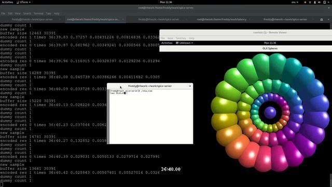Expand the terminal tab list dropdown

pyautogui.click(x=328, y=19)
